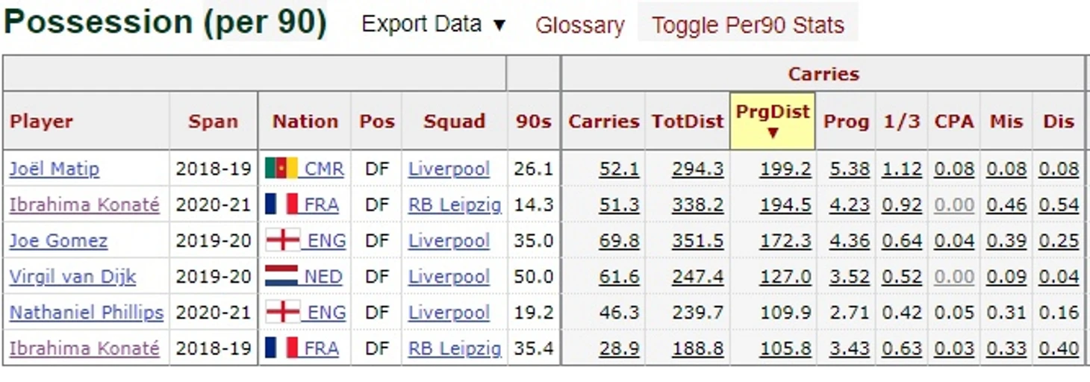Image resolution: width=1090 pixels, height=382 pixels.
Task: Click Nathaniel Phillips's player name
Action: click(87, 313)
